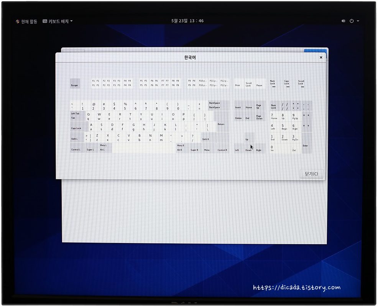Click the volume speaker icon in top bar
378x307 pixels.
(x=343, y=21)
